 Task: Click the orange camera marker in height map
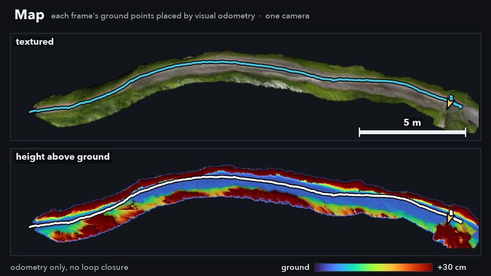[450, 218]
